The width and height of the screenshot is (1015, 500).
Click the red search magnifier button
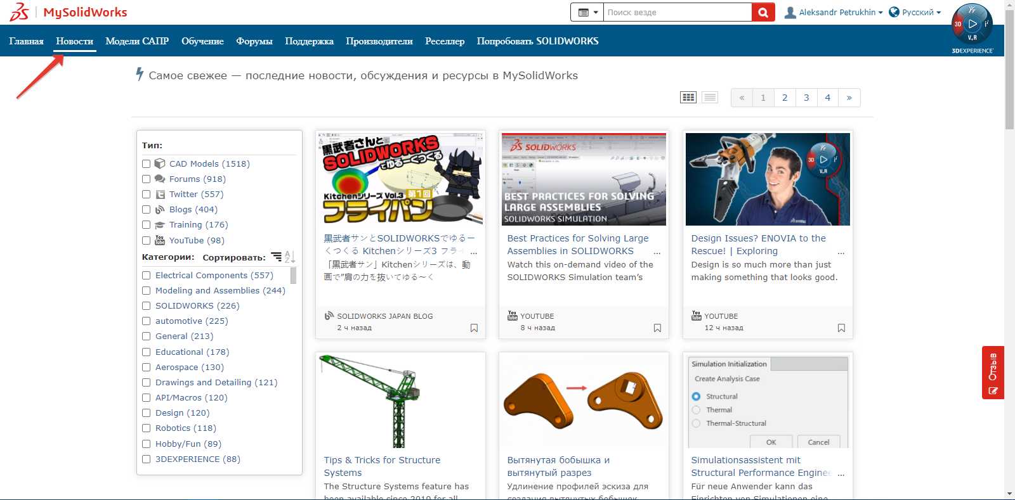[763, 12]
